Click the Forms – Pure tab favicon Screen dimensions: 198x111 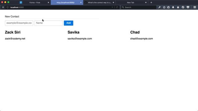pos(21,2)
